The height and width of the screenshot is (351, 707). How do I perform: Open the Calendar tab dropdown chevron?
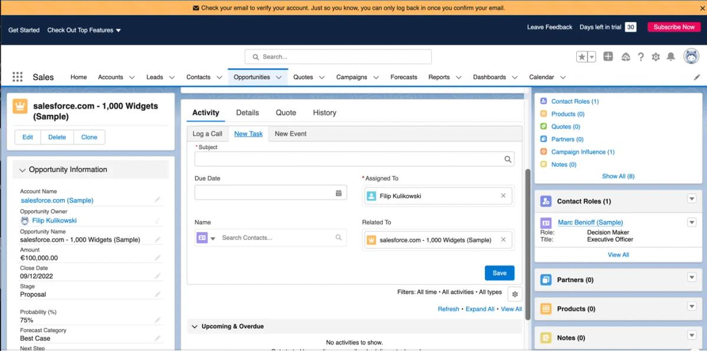coord(563,77)
